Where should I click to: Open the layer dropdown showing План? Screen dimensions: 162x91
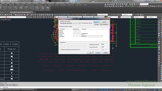click(13, 17)
